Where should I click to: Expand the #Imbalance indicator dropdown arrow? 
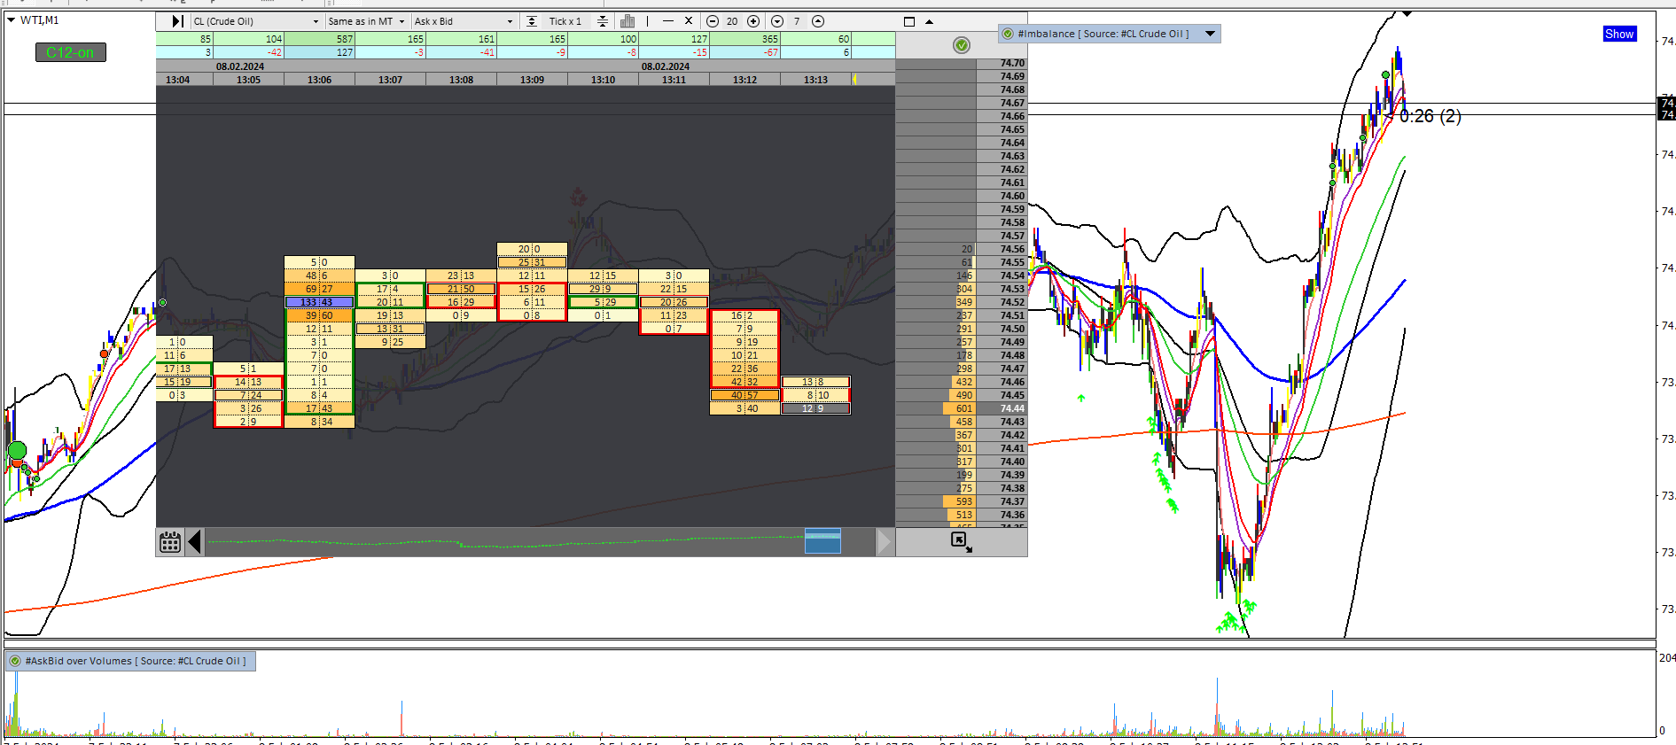pyautogui.click(x=1210, y=34)
